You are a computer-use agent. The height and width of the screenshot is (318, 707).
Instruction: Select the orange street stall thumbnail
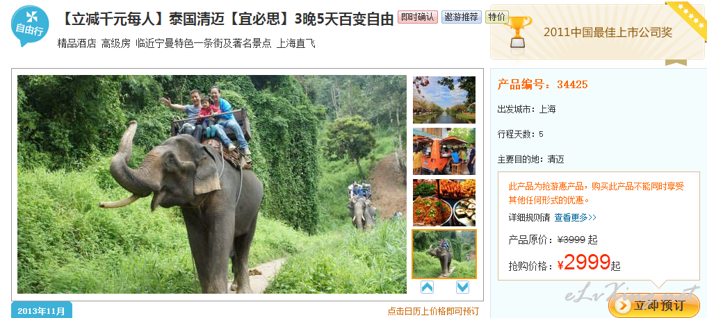tap(444, 151)
